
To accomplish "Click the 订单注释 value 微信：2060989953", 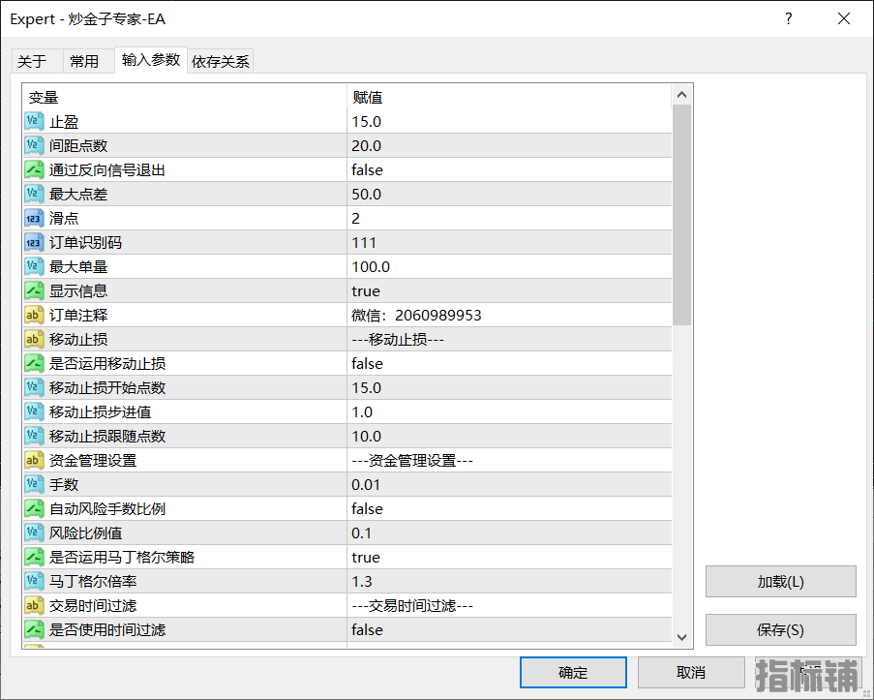I will tap(416, 315).
